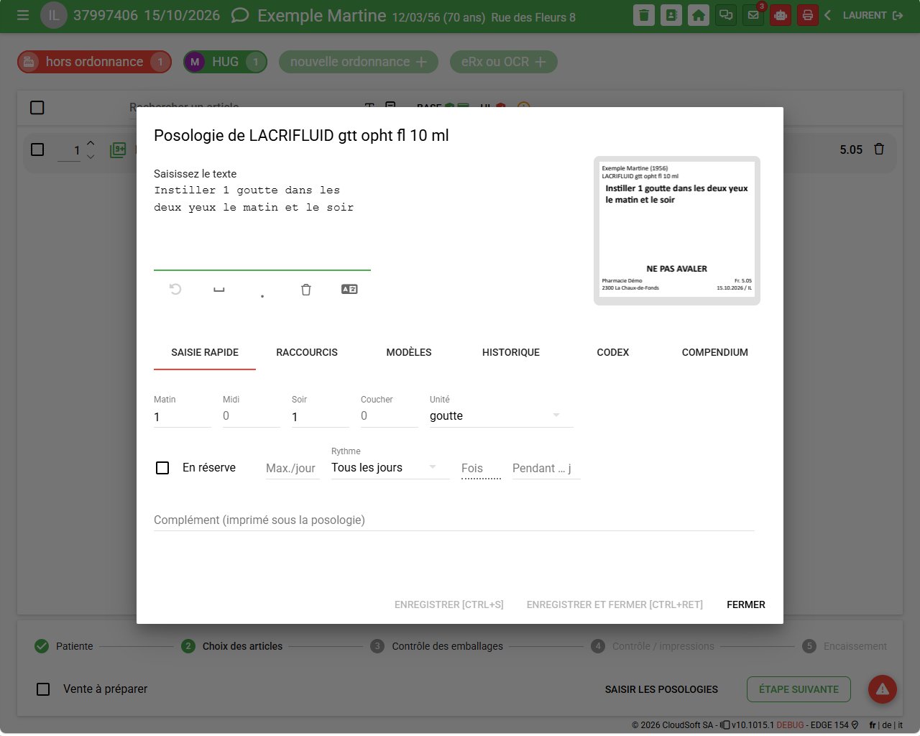Image resolution: width=920 pixels, height=736 pixels.
Task: Click the undo icon below the posology text
Action: pos(175,289)
